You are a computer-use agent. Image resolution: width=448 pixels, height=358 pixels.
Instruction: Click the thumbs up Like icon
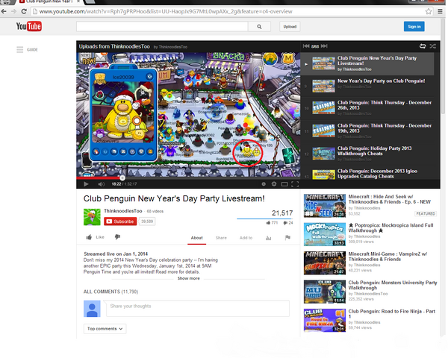click(89, 237)
